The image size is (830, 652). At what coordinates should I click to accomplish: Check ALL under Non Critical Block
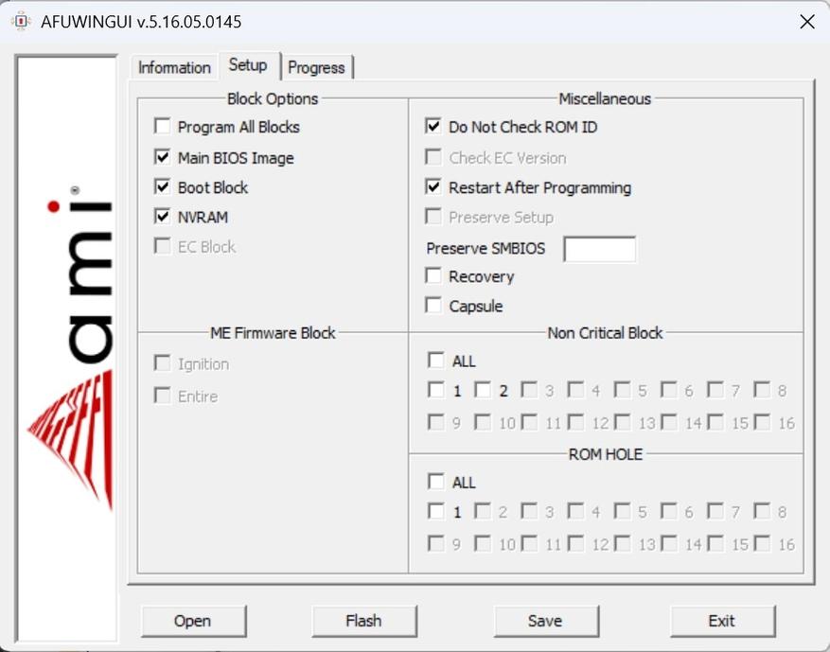click(x=436, y=360)
